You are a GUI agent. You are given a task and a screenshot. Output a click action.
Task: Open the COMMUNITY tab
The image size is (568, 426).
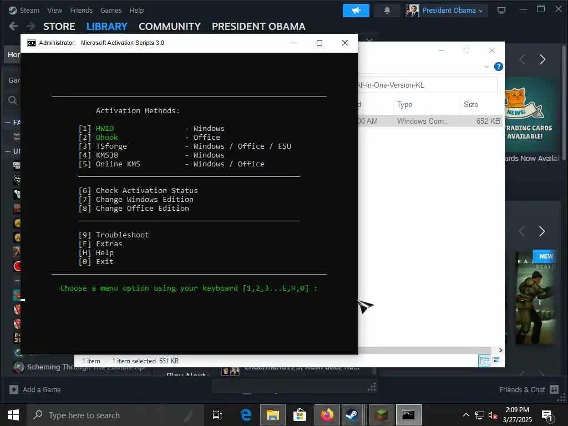tap(170, 27)
